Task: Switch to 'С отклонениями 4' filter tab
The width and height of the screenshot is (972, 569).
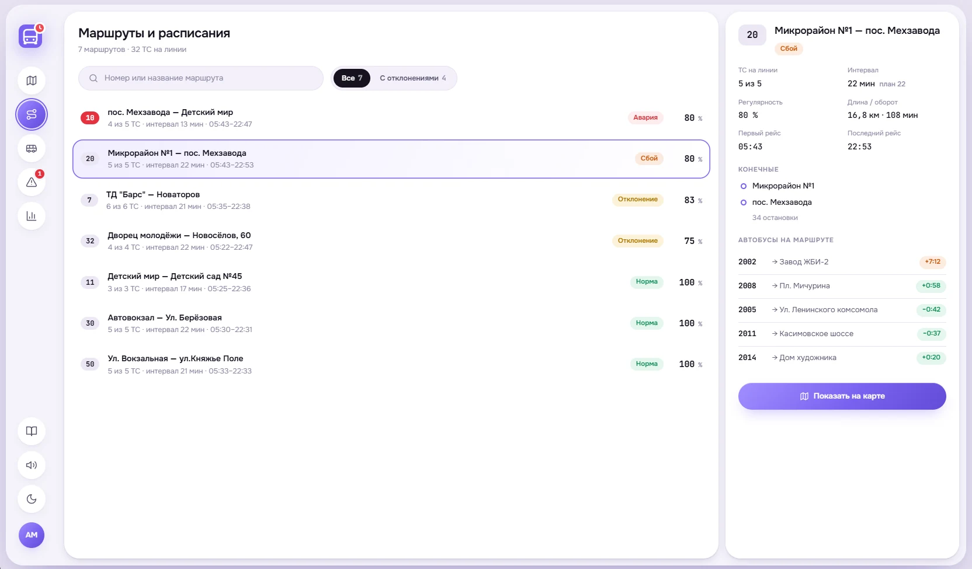Action: tap(413, 78)
